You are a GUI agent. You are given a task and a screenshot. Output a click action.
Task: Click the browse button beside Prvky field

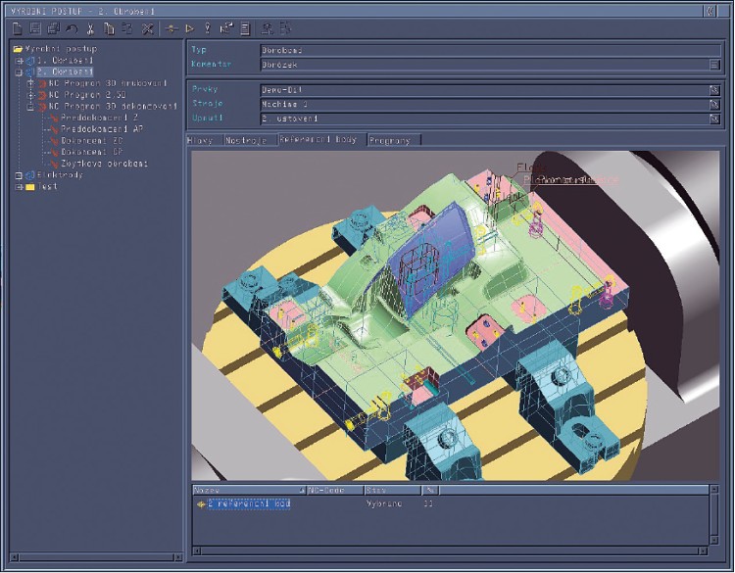tap(714, 89)
